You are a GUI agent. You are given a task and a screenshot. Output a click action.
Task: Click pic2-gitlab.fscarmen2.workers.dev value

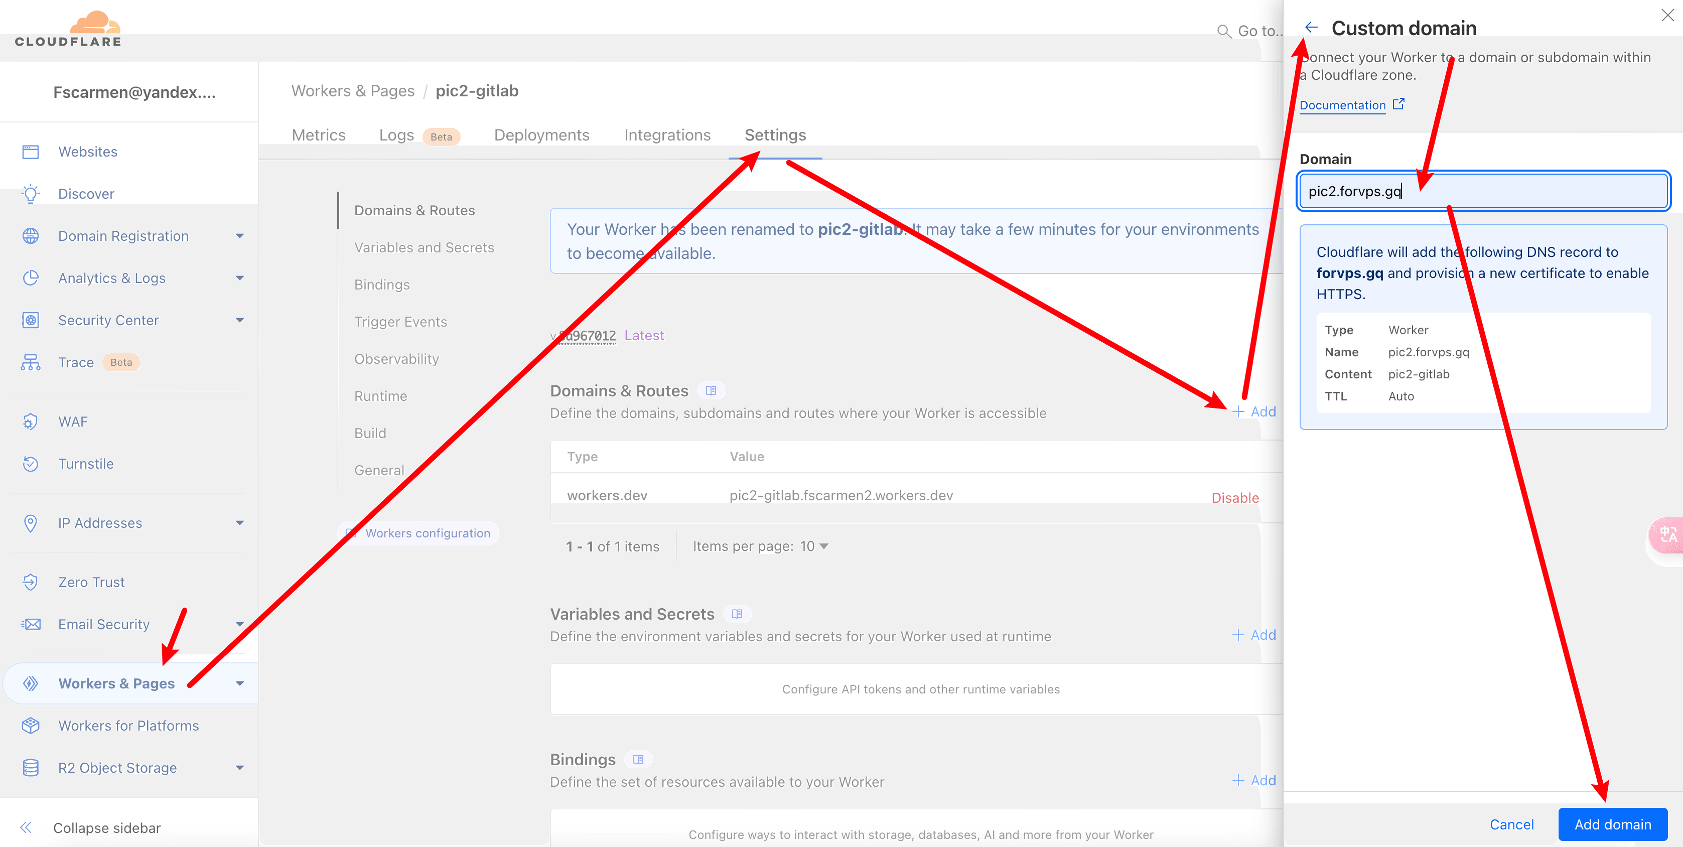(x=841, y=495)
